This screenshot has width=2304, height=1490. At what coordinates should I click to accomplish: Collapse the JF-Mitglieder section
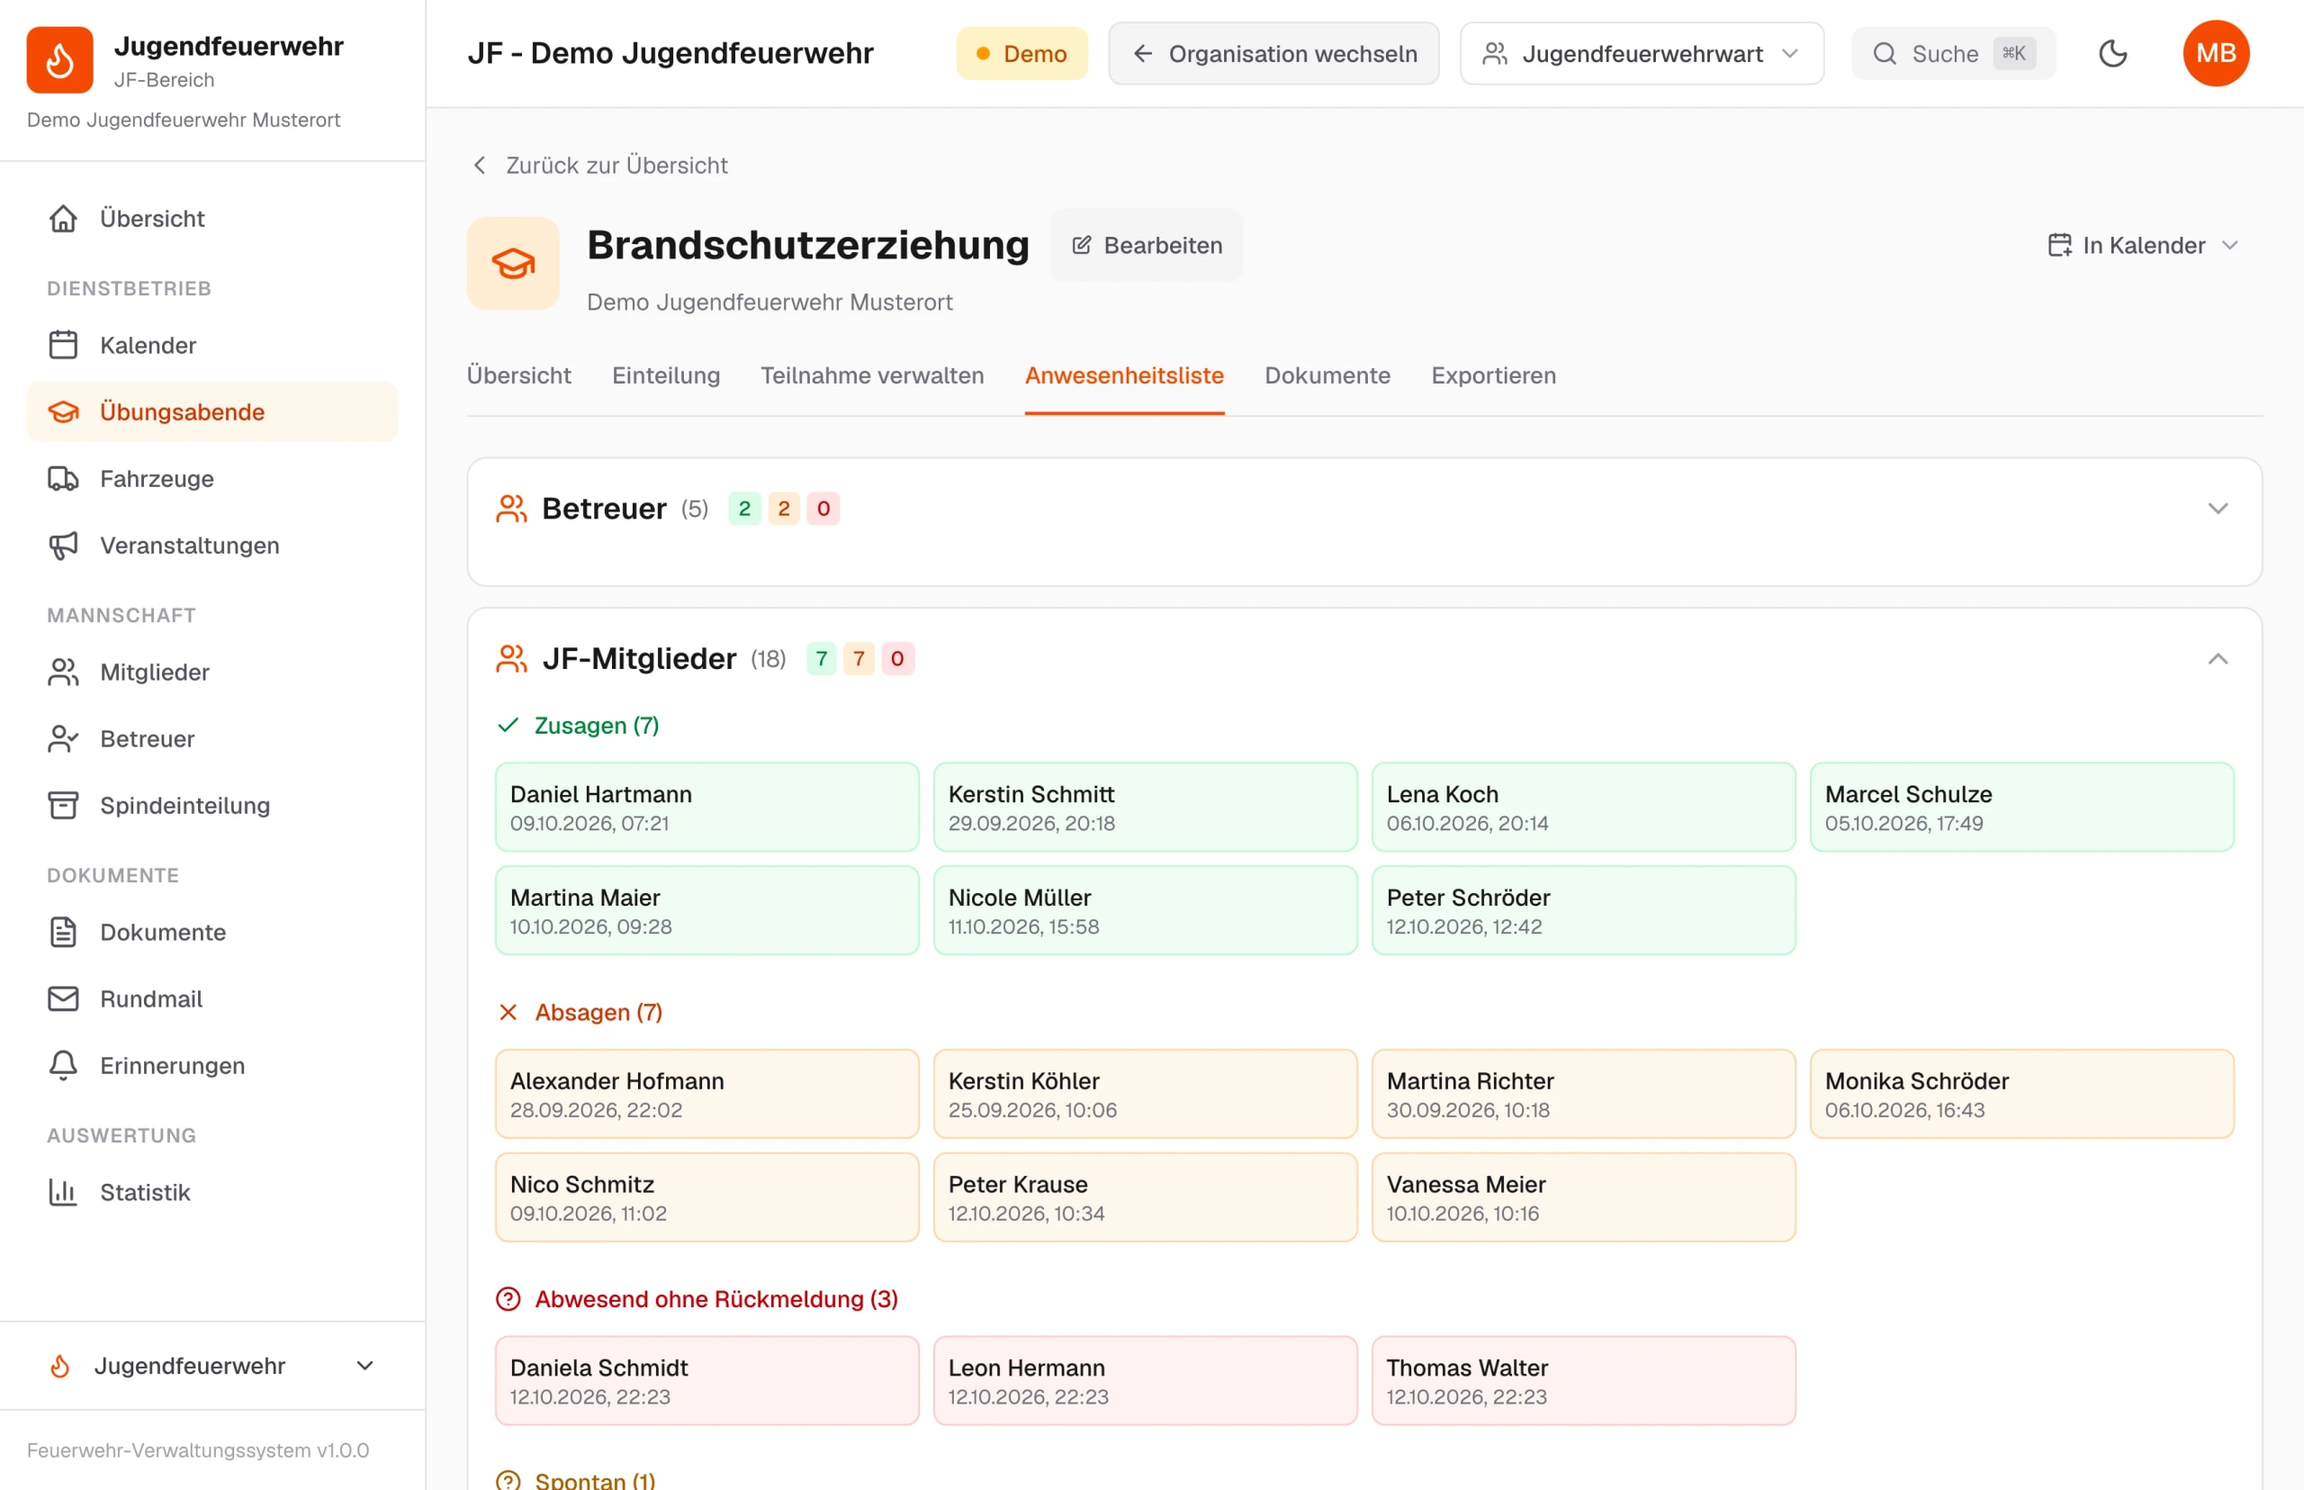tap(2217, 659)
